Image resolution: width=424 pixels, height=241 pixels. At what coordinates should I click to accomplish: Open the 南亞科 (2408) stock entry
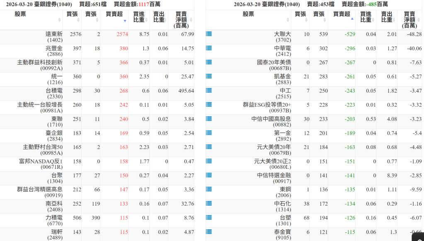(54, 206)
